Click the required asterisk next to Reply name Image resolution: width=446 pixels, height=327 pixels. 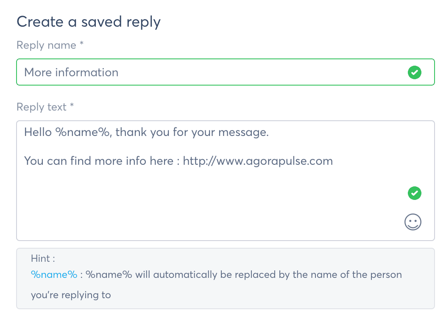click(x=81, y=43)
